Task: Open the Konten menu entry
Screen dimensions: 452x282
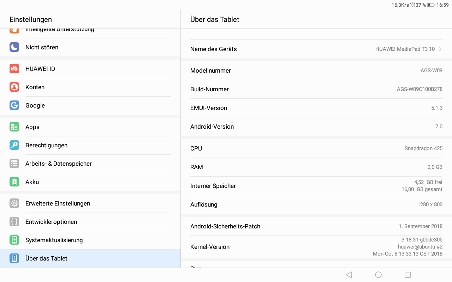Action: 90,87
